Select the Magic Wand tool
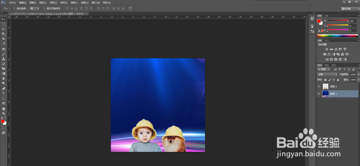360x166 pixels. coord(4,34)
